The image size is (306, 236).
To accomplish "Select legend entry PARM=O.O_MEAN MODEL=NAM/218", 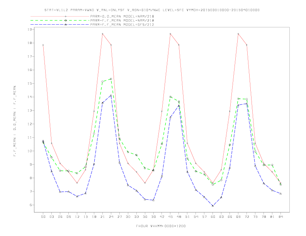I will tap(122, 16).
